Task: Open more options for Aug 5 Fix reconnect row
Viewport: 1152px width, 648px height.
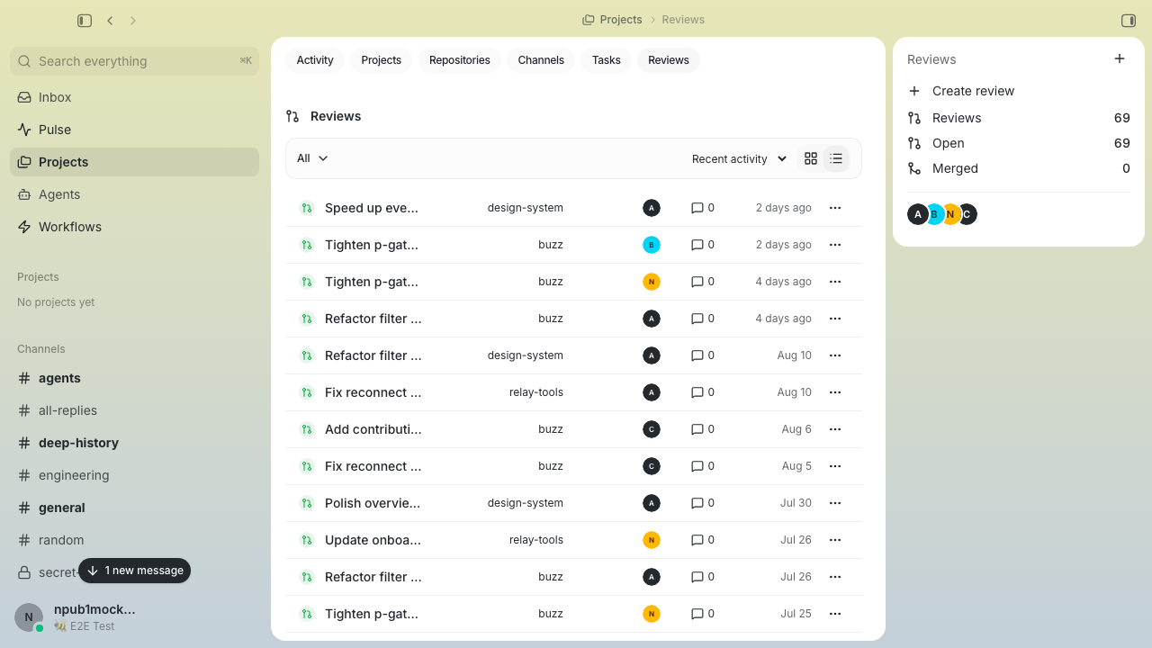Action: [835, 466]
